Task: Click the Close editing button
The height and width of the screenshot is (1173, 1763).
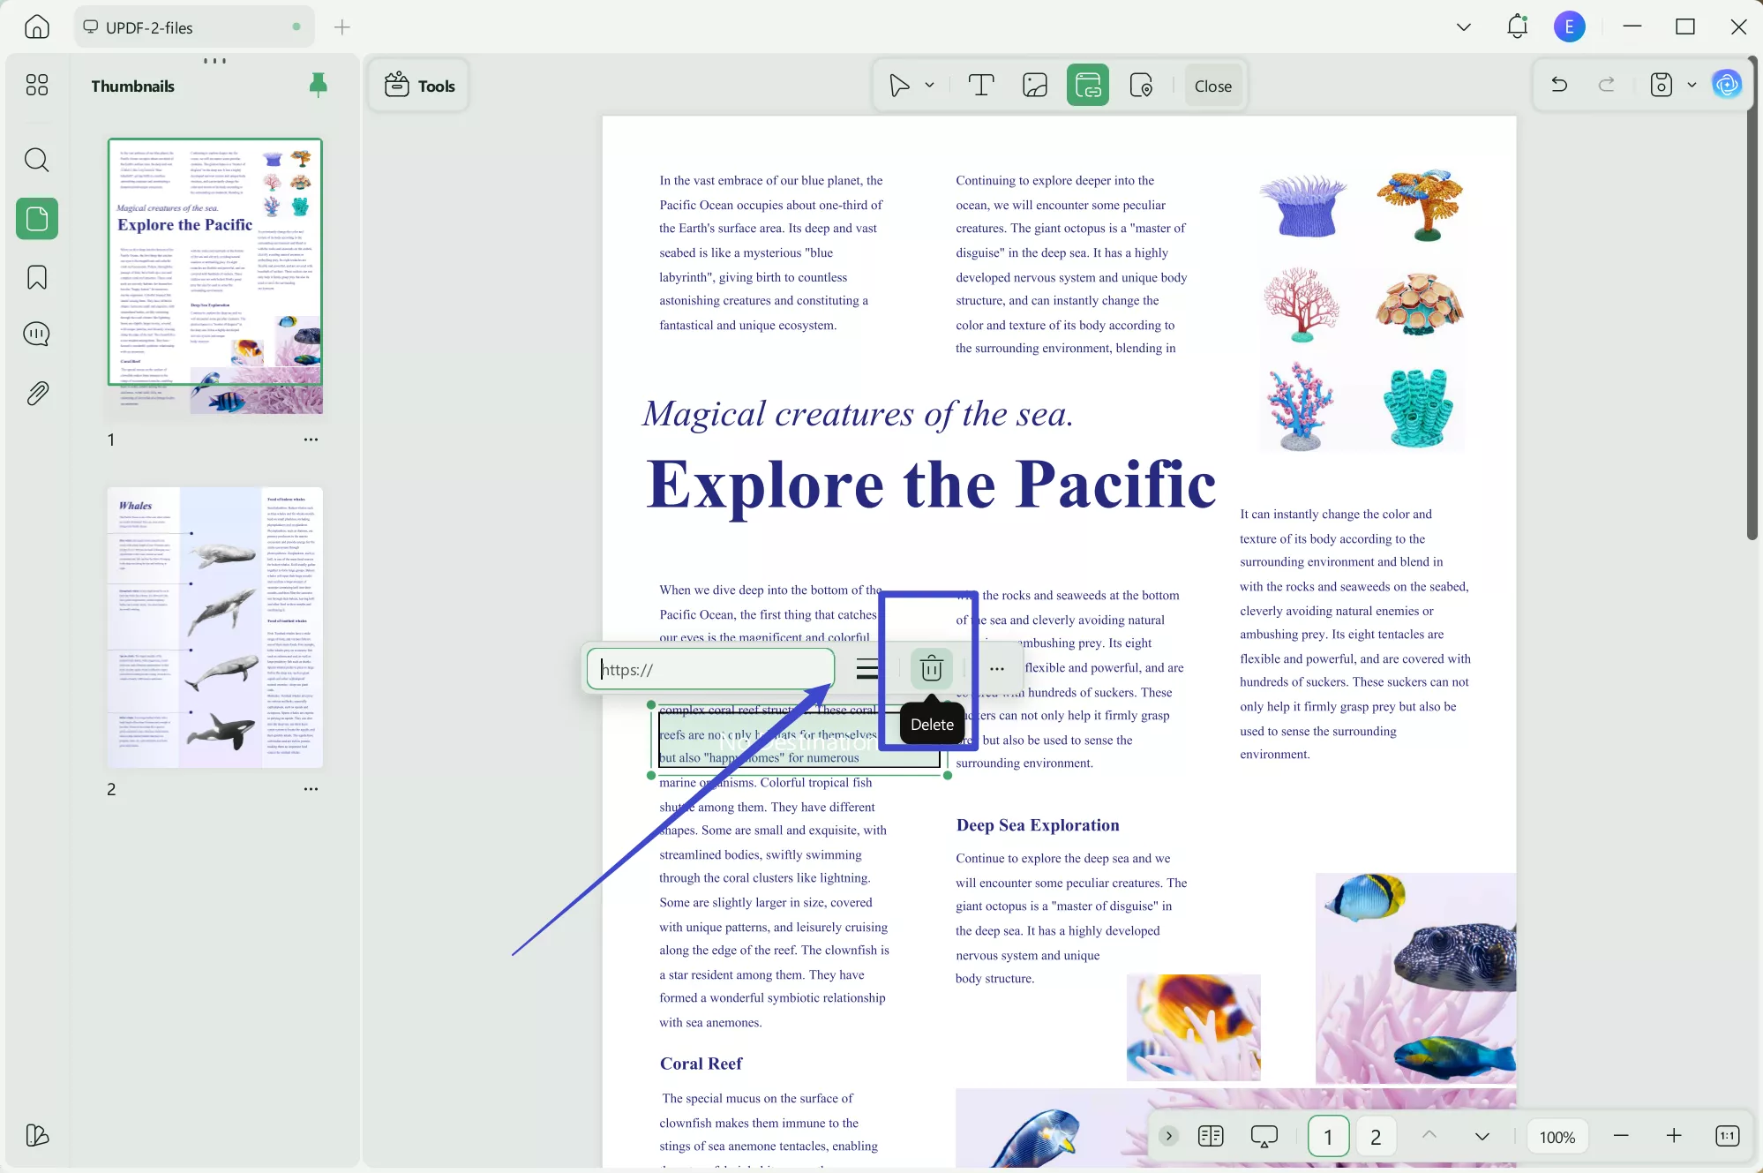Action: click(1212, 86)
